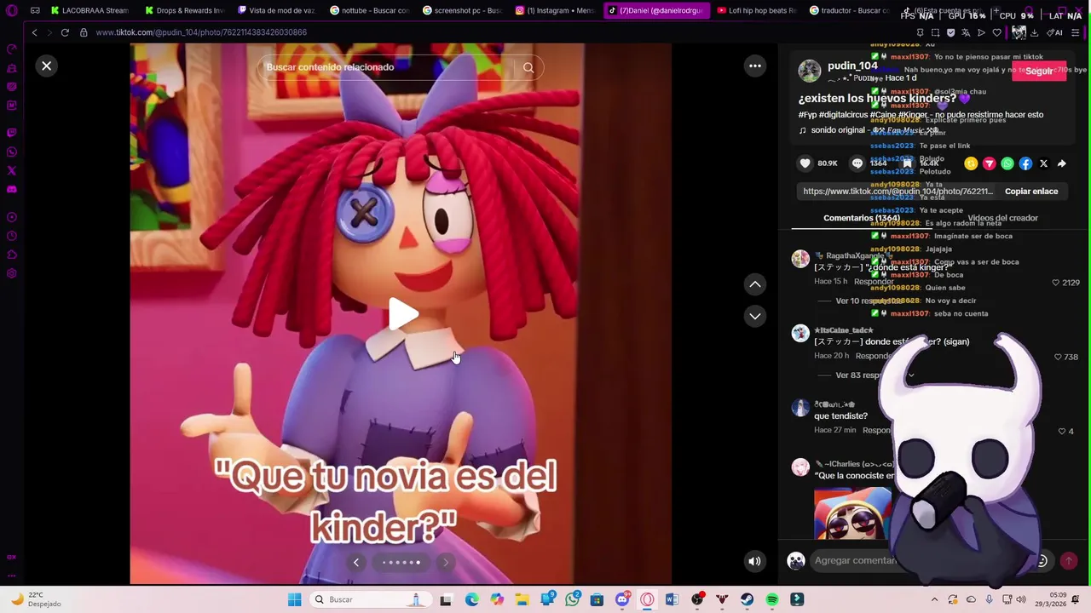1091x613 pixels.
Task: Open weather widget showing 22°C Despejado
Action: [34, 599]
